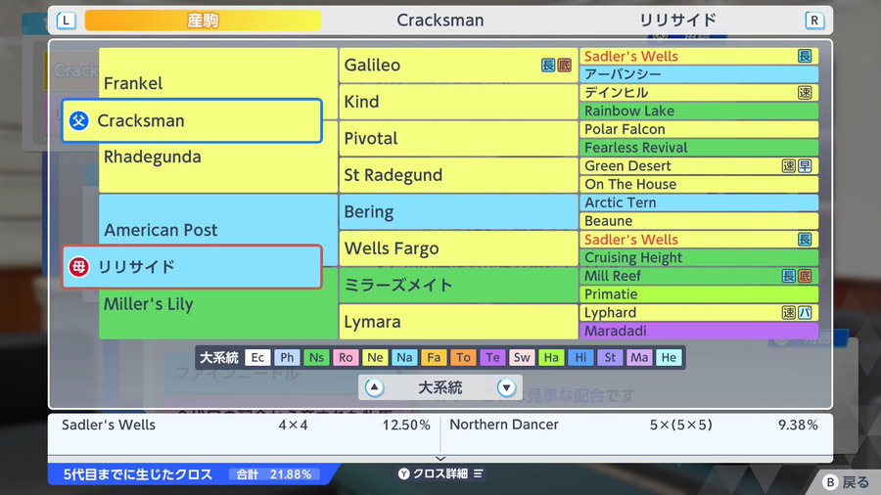
Task: Click the L shoulder button icon
Action: [x=67, y=21]
